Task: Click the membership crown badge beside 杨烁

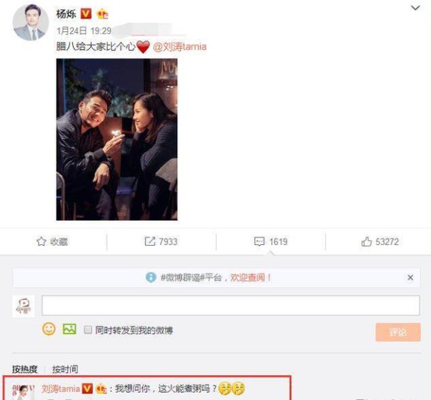Action: click(x=103, y=13)
